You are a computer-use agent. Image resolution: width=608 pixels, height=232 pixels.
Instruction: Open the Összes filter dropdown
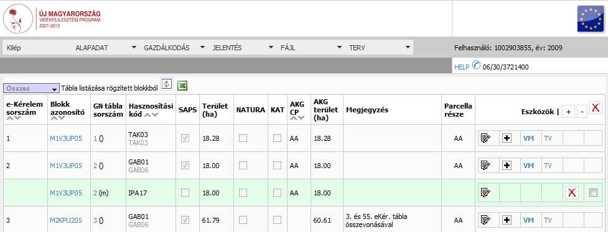tap(31, 89)
